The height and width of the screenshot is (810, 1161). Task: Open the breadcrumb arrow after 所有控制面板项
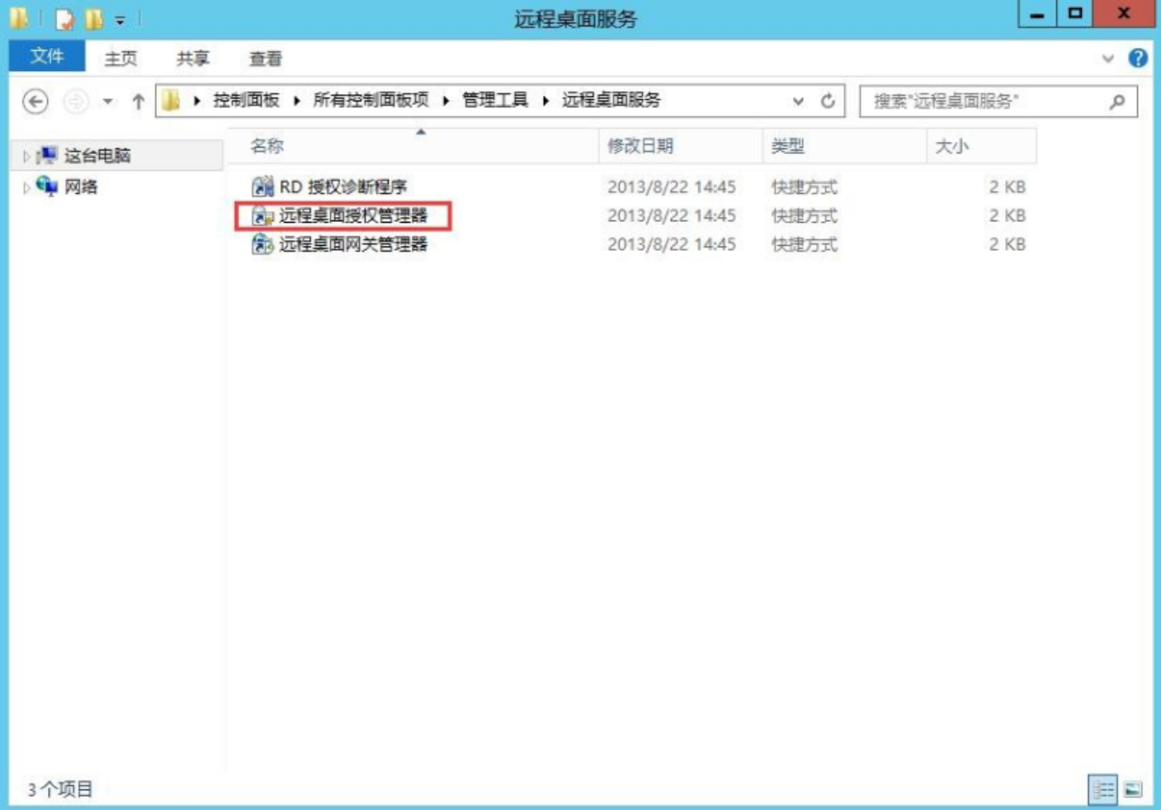coord(446,101)
